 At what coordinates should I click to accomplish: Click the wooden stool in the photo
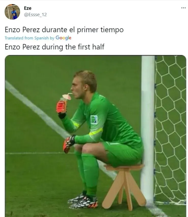click(x=124, y=186)
